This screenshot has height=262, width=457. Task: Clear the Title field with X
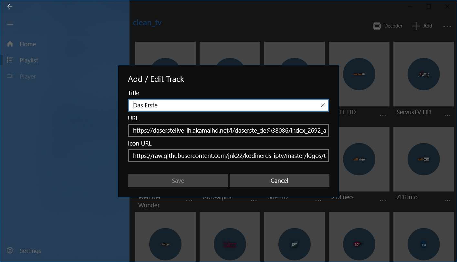click(323, 105)
